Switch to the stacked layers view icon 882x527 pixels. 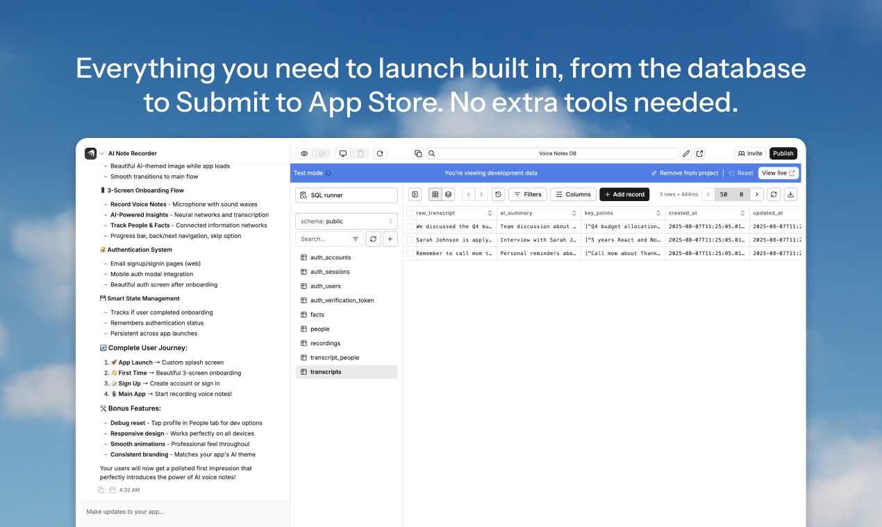(449, 195)
